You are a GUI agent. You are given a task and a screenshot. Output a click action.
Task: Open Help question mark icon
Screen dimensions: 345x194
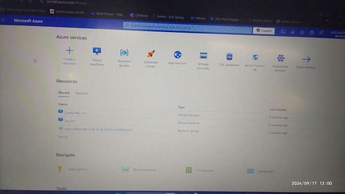pos(312,32)
